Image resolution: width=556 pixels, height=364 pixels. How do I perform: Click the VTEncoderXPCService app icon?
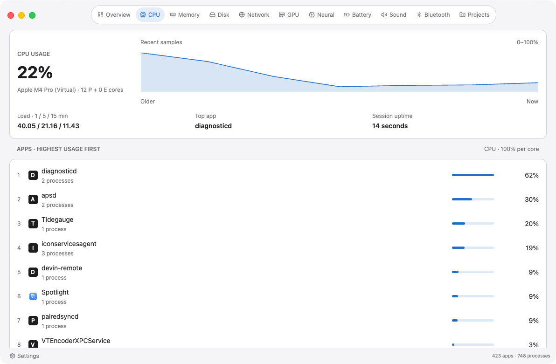(33, 344)
